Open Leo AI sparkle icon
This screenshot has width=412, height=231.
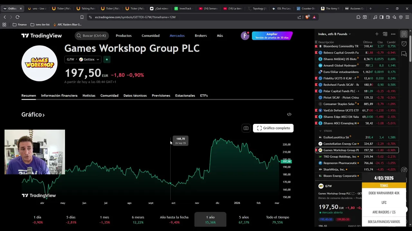(394, 17)
